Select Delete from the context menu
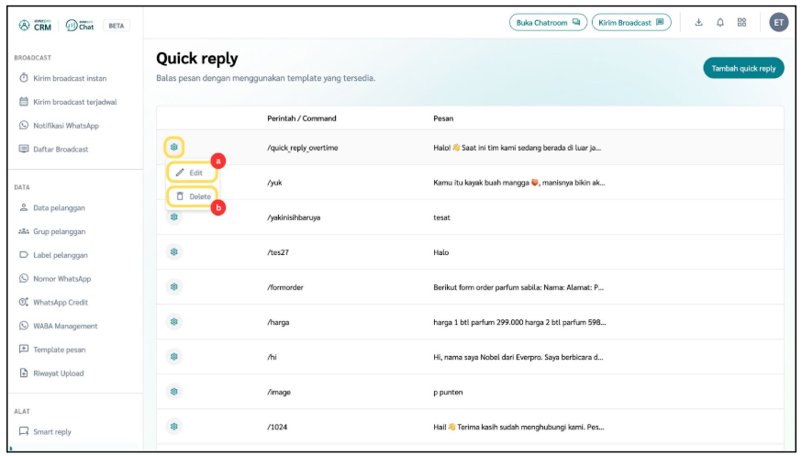 click(193, 196)
